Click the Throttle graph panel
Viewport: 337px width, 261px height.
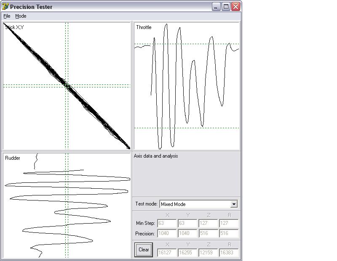coord(187,86)
